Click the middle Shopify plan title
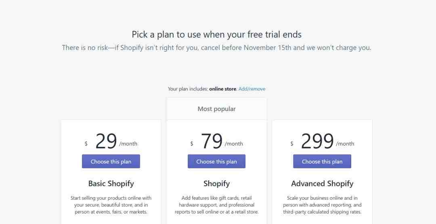The height and width of the screenshot is (224, 436). [217, 183]
